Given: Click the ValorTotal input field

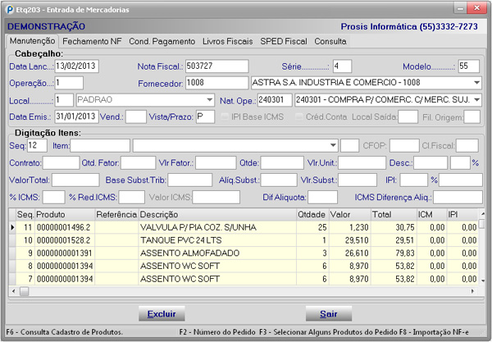Looking at the screenshot, I should [x=75, y=180].
